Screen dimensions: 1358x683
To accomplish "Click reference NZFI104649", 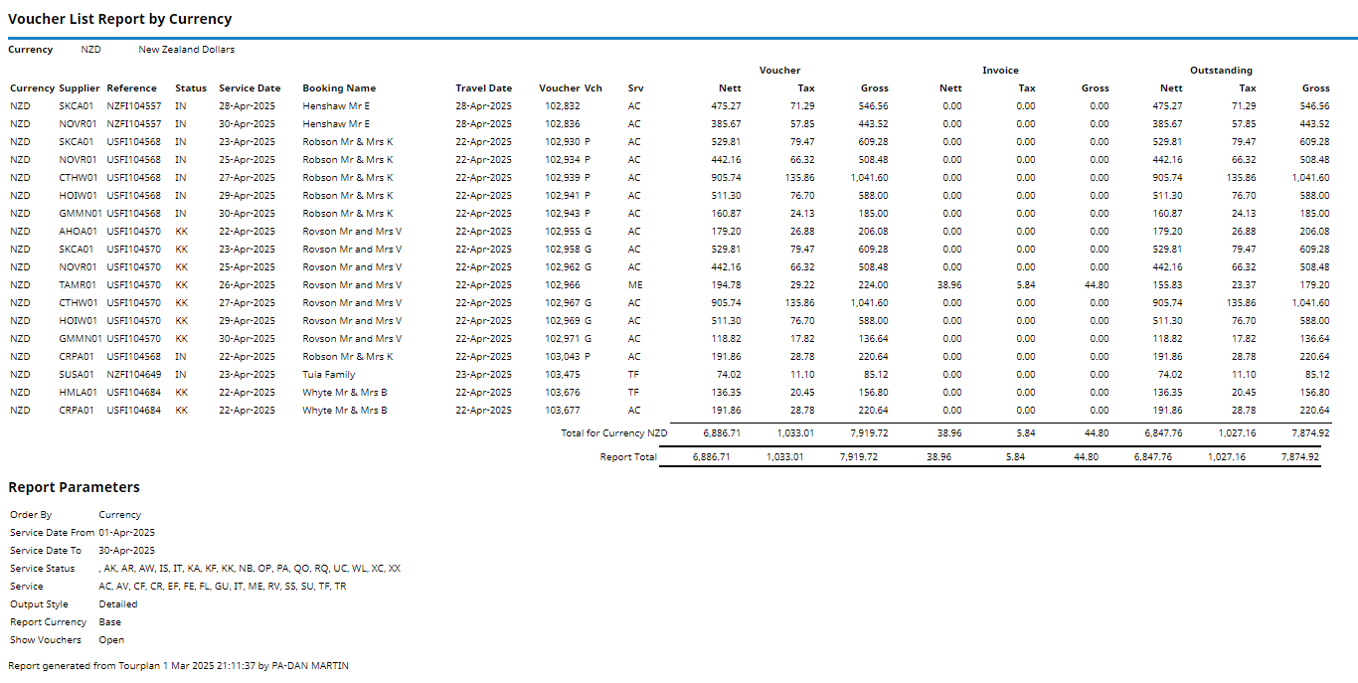I will pyautogui.click(x=133, y=375).
